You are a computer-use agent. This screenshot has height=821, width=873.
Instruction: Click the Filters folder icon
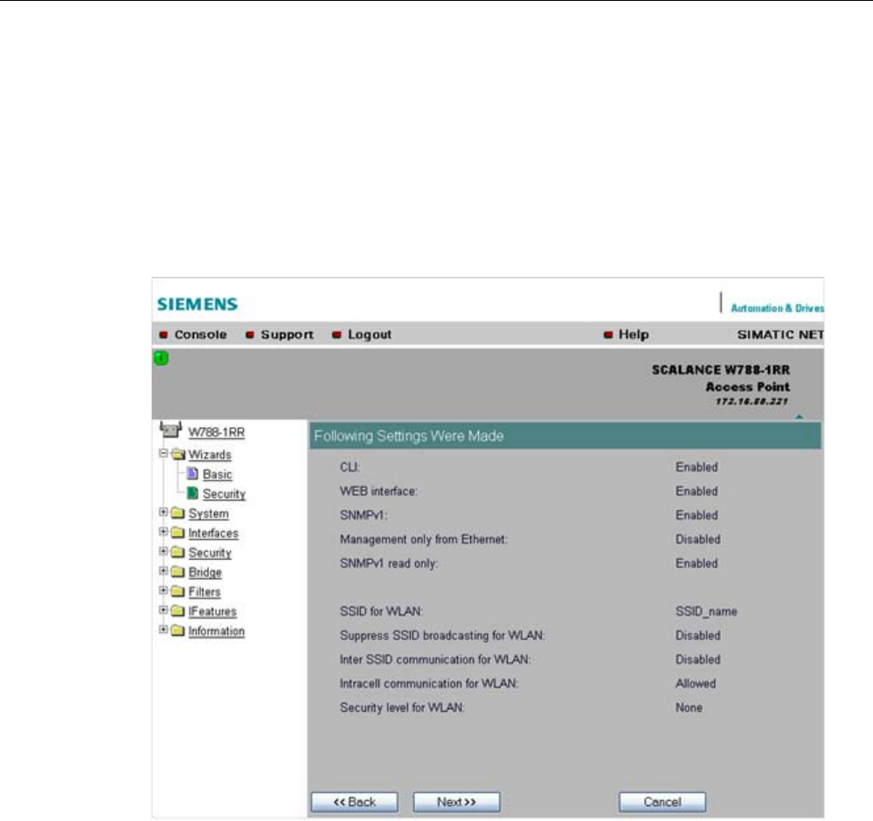[x=177, y=591]
